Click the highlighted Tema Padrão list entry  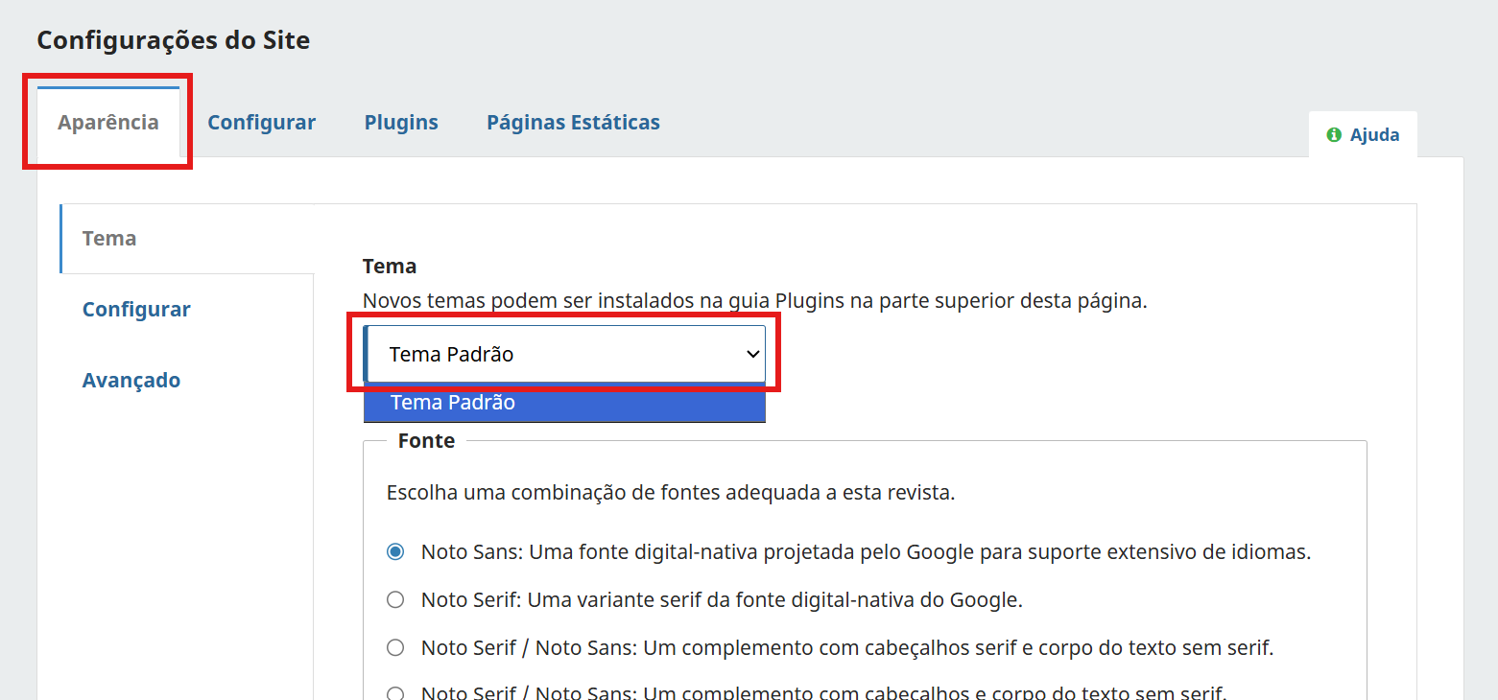(564, 402)
